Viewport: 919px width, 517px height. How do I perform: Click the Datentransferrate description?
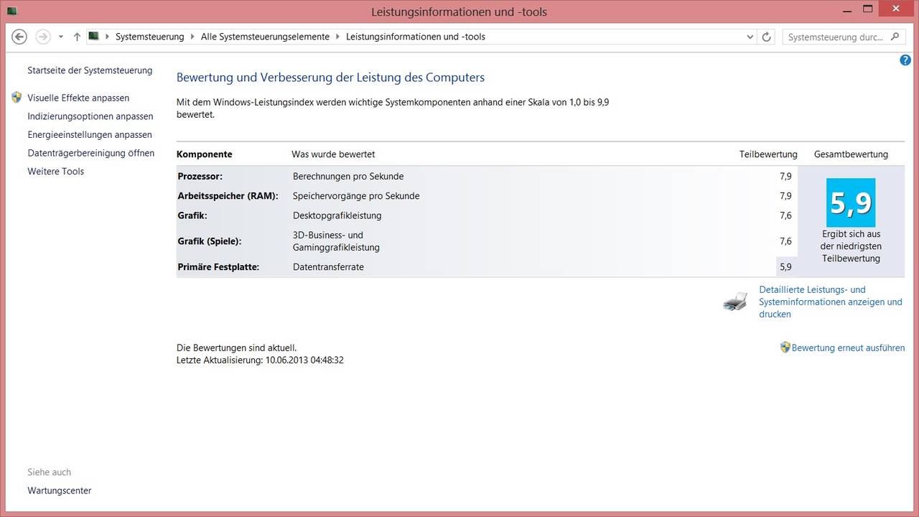[x=328, y=267]
